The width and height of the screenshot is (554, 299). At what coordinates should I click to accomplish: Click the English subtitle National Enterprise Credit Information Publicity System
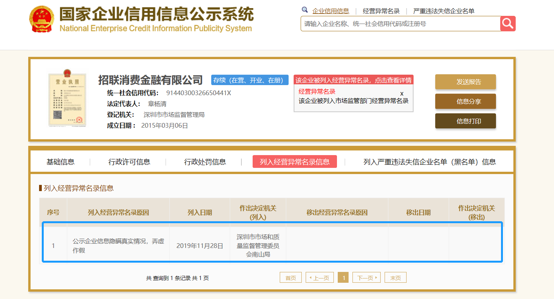coord(156,29)
